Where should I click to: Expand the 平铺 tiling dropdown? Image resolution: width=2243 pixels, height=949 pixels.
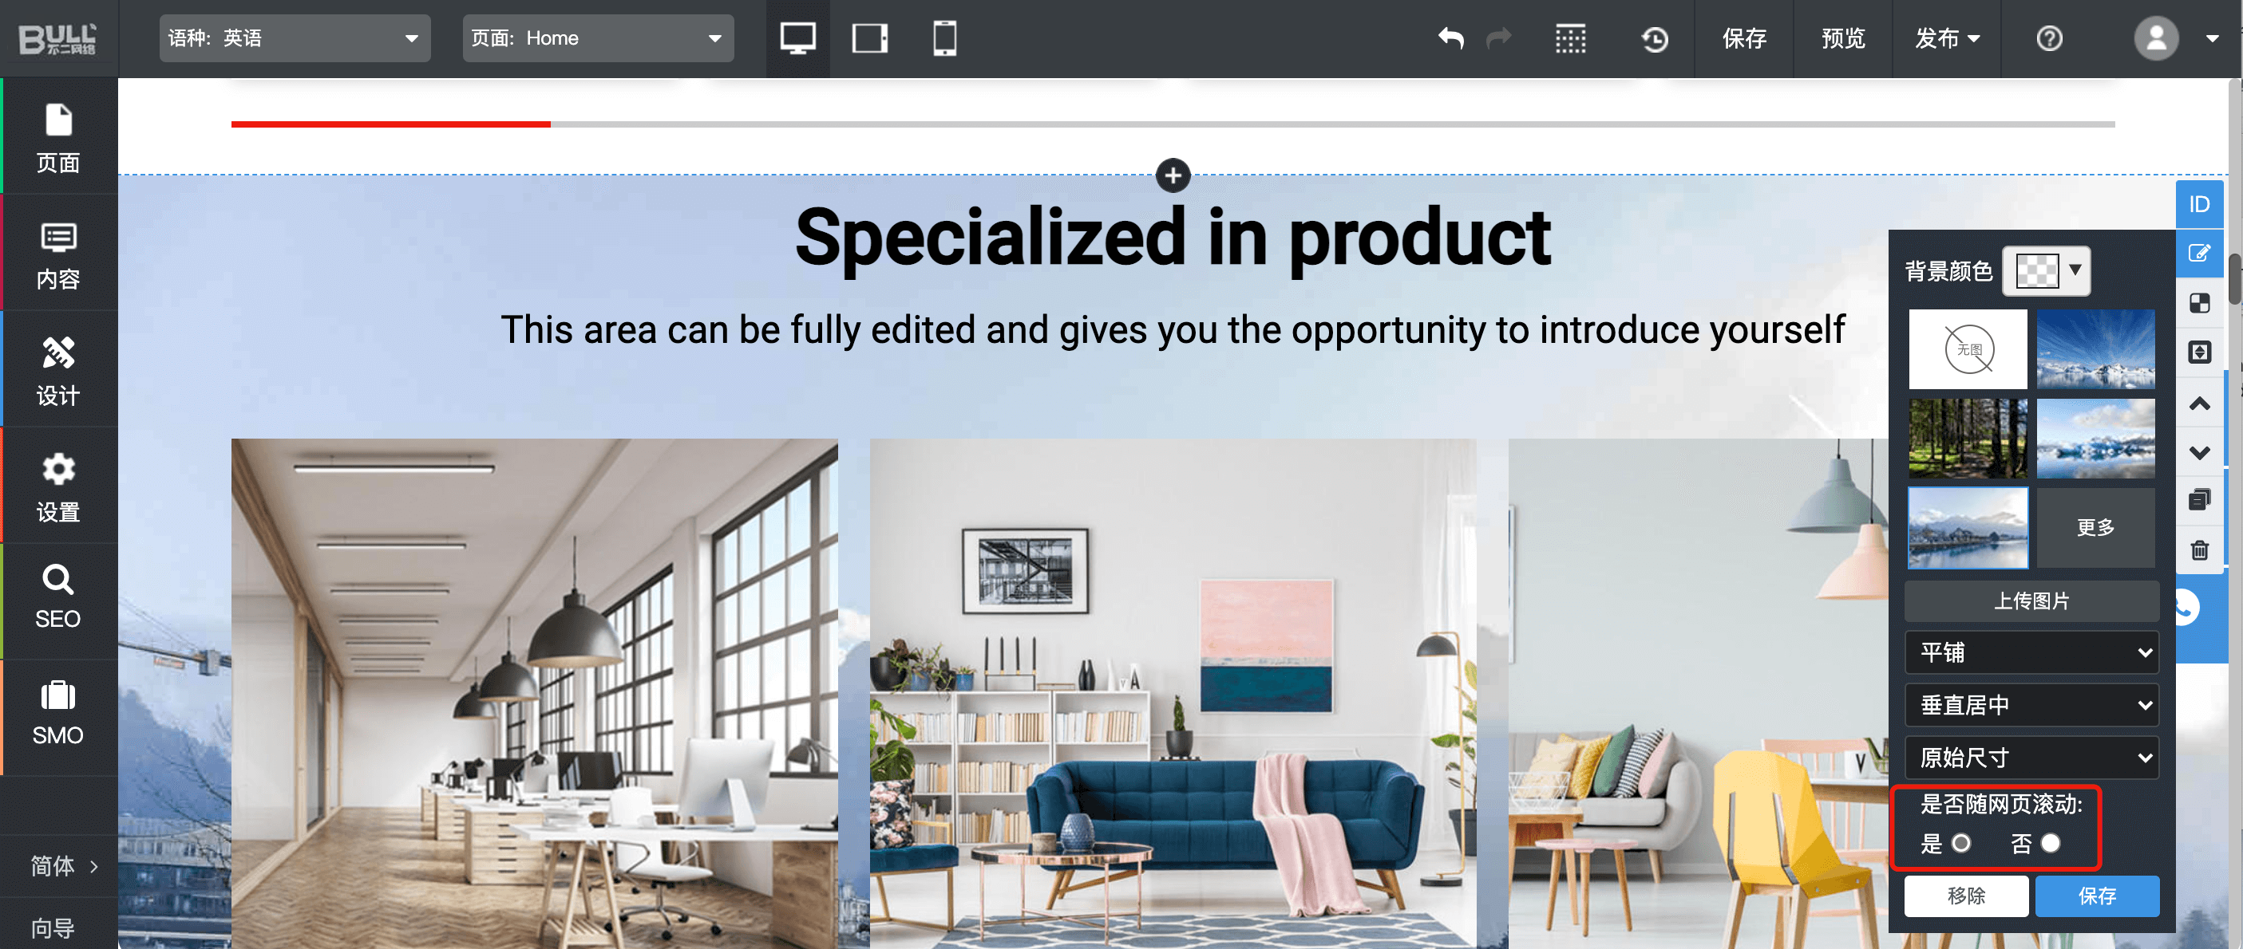point(2031,652)
